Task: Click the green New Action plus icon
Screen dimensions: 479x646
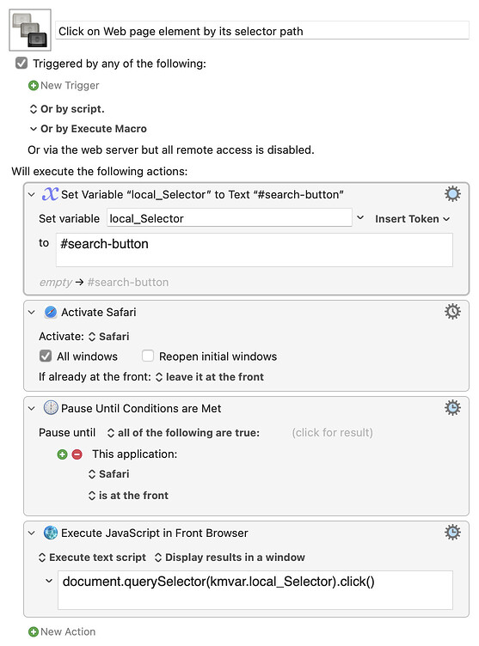Action: [33, 631]
